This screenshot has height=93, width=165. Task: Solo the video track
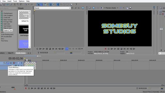(x=21, y=63)
